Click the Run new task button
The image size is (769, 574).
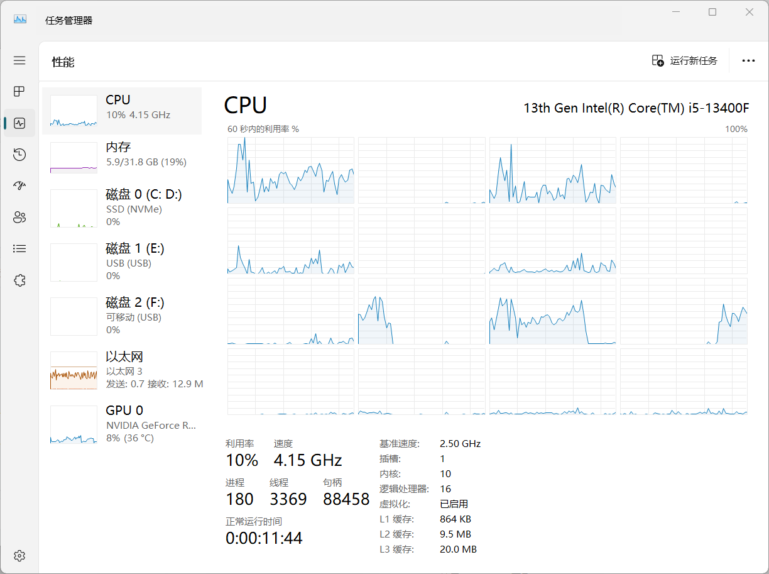685,61
